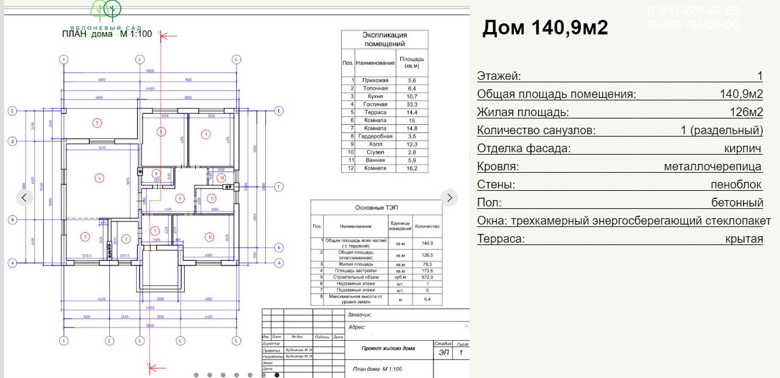Click the "Этажей:" specification row
Image resolution: width=780 pixels, height=378 pixels.
pyautogui.click(x=620, y=76)
